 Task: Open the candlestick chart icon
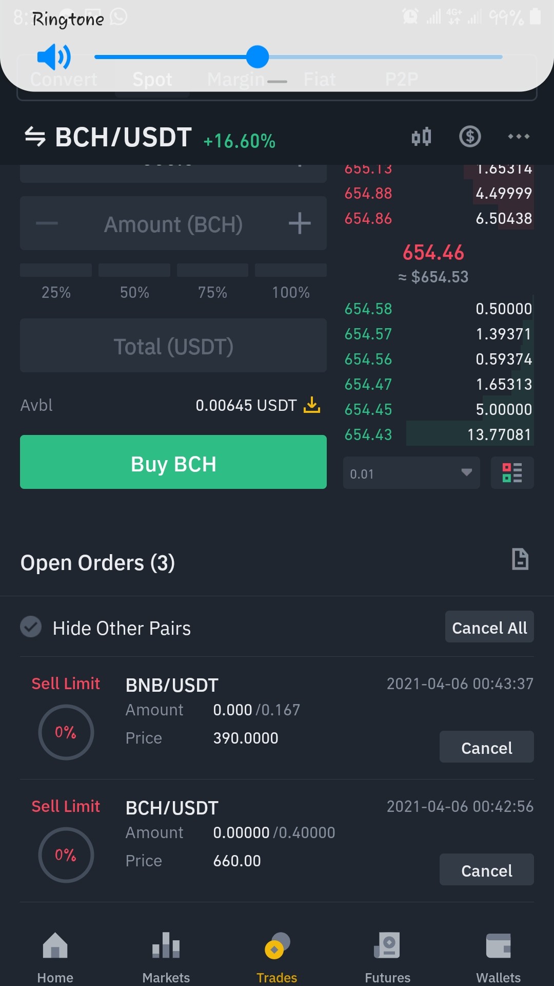[x=421, y=137]
